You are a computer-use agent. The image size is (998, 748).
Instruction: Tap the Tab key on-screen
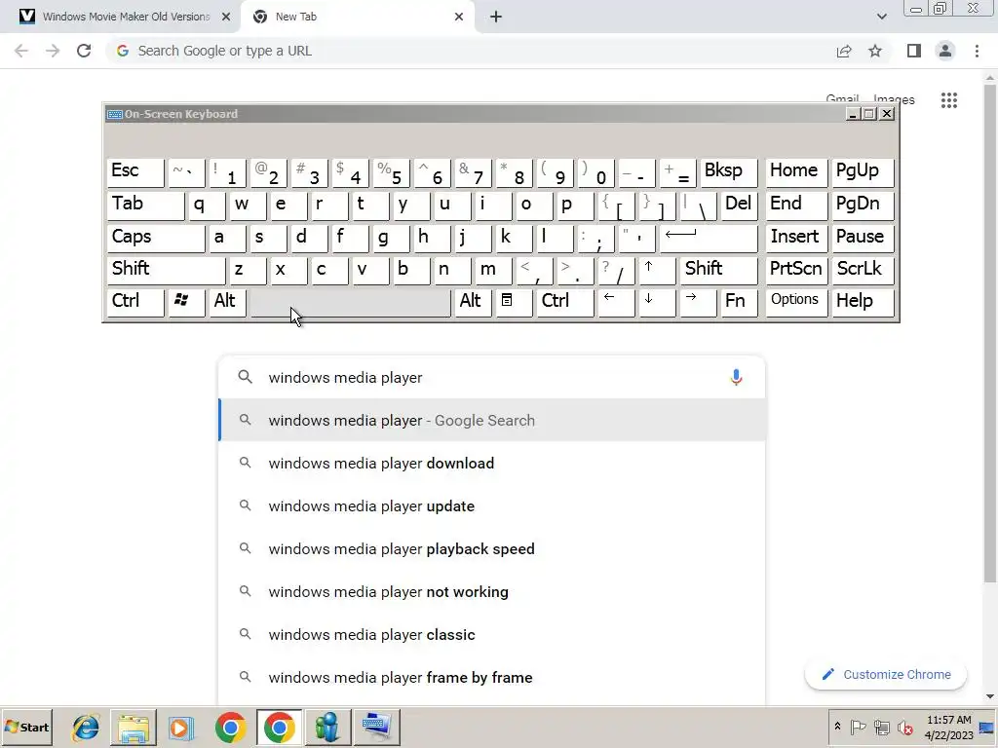point(145,206)
